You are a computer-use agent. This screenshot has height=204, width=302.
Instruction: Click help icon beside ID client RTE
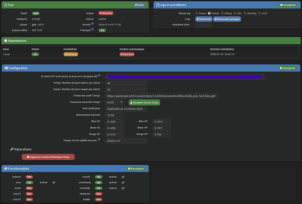coord(99,75)
